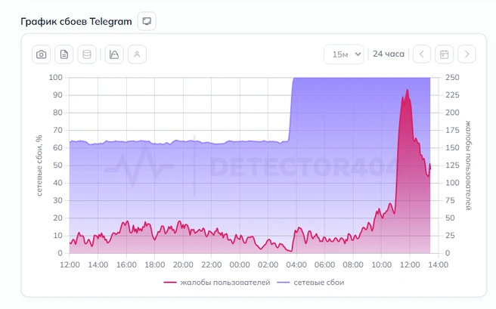
Task: Click the 04:00 label on time axis
Action: point(296,264)
